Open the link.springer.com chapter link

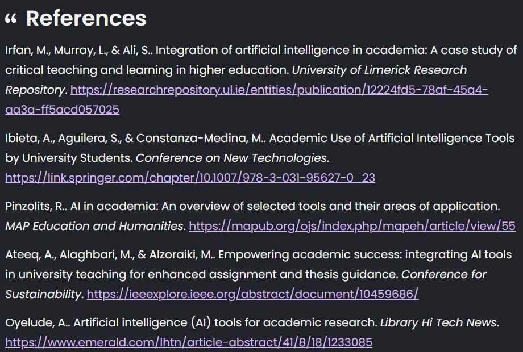point(190,178)
